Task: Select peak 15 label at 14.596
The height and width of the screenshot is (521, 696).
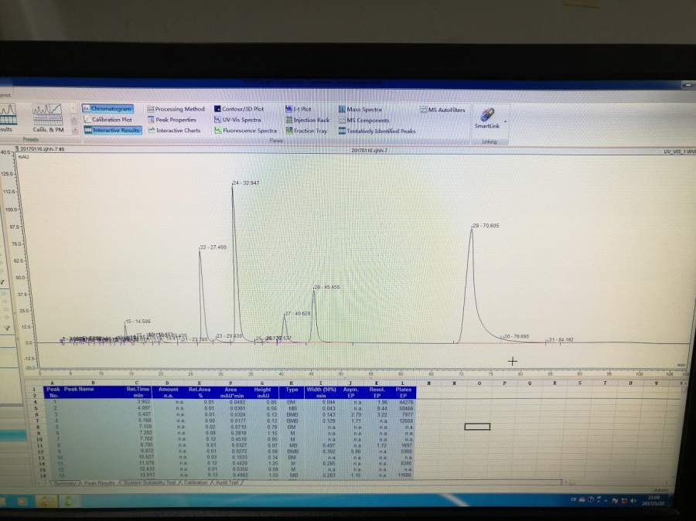Action: tap(138, 322)
